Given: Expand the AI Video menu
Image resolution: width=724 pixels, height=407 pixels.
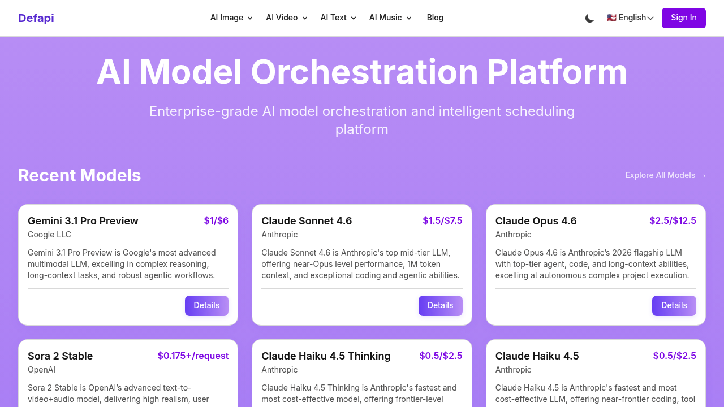Looking at the screenshot, I should click(x=287, y=18).
